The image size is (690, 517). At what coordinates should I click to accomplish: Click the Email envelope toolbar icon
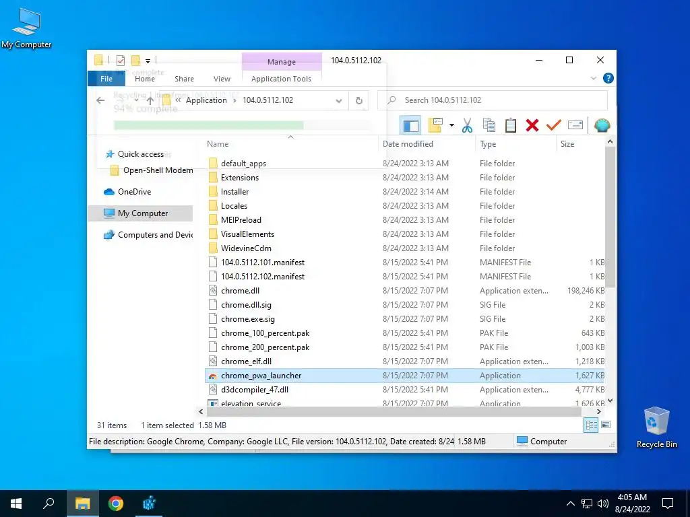pos(575,125)
